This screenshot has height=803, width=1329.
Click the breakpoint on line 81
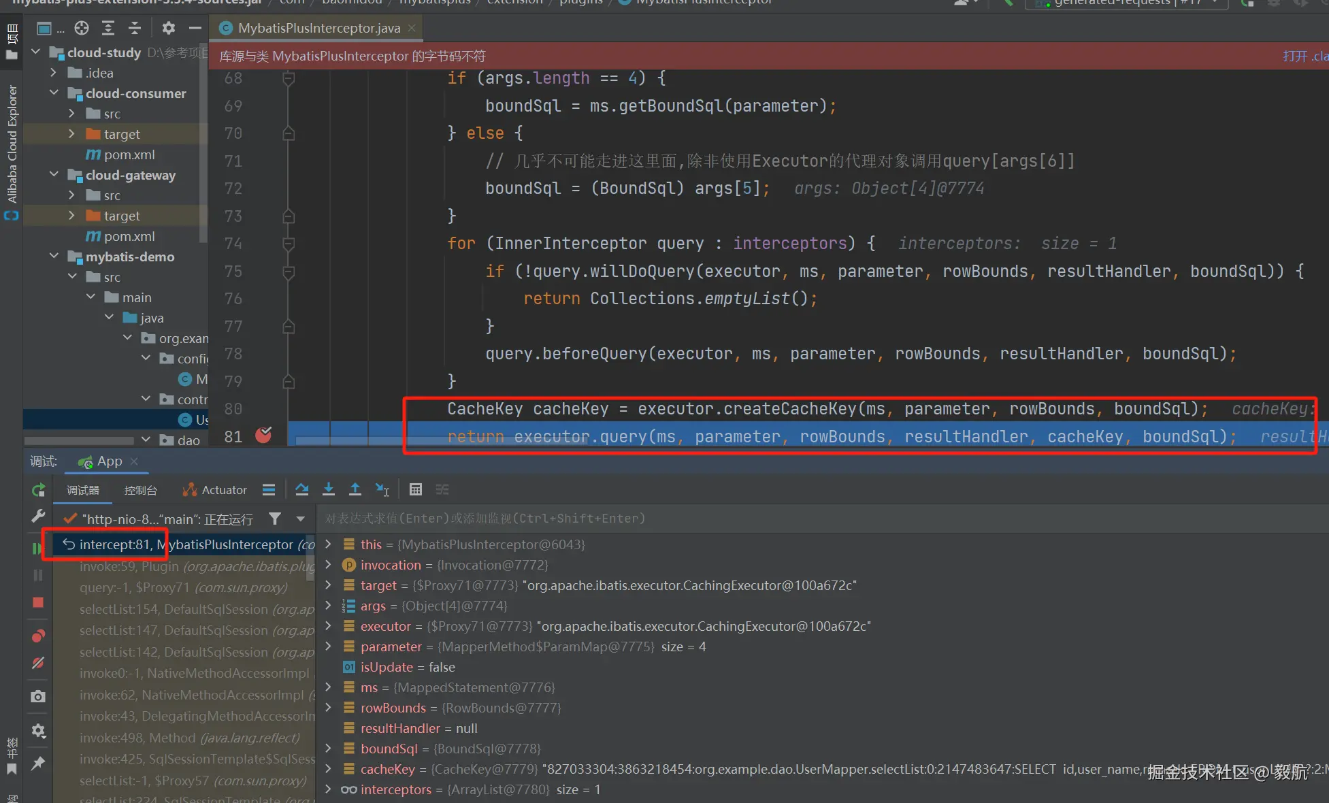(263, 436)
